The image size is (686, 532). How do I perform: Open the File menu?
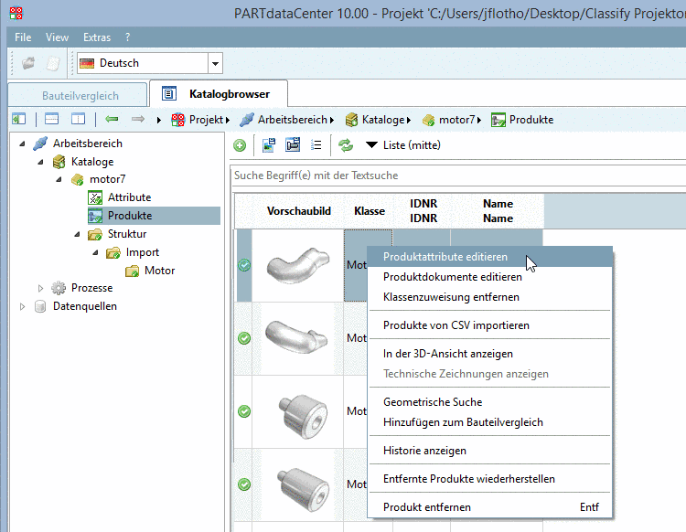click(23, 37)
